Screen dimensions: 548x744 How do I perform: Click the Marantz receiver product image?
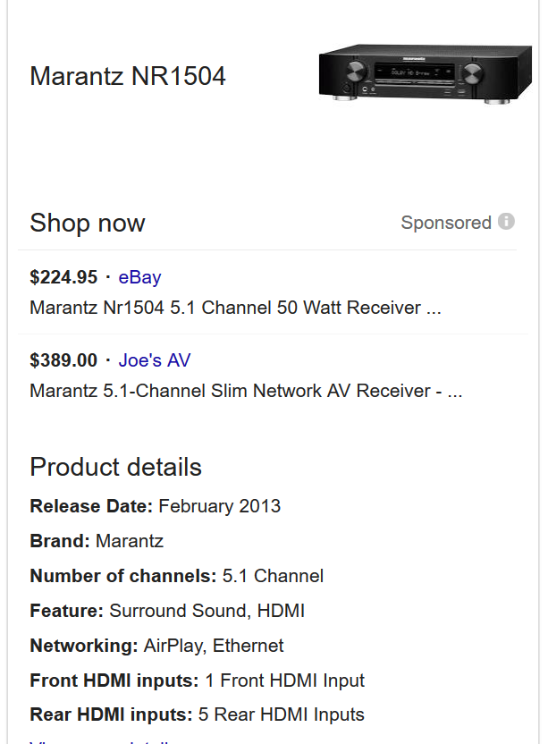coord(425,76)
